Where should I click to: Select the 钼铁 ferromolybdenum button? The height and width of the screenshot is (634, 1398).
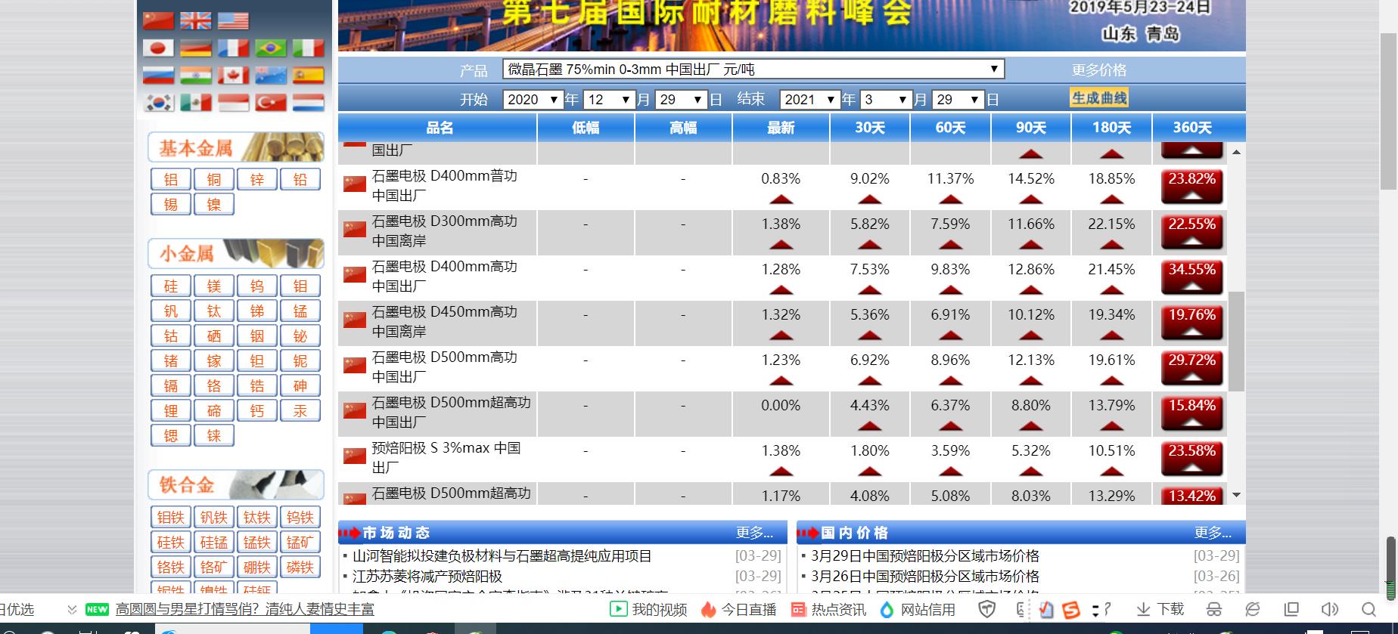(x=171, y=517)
